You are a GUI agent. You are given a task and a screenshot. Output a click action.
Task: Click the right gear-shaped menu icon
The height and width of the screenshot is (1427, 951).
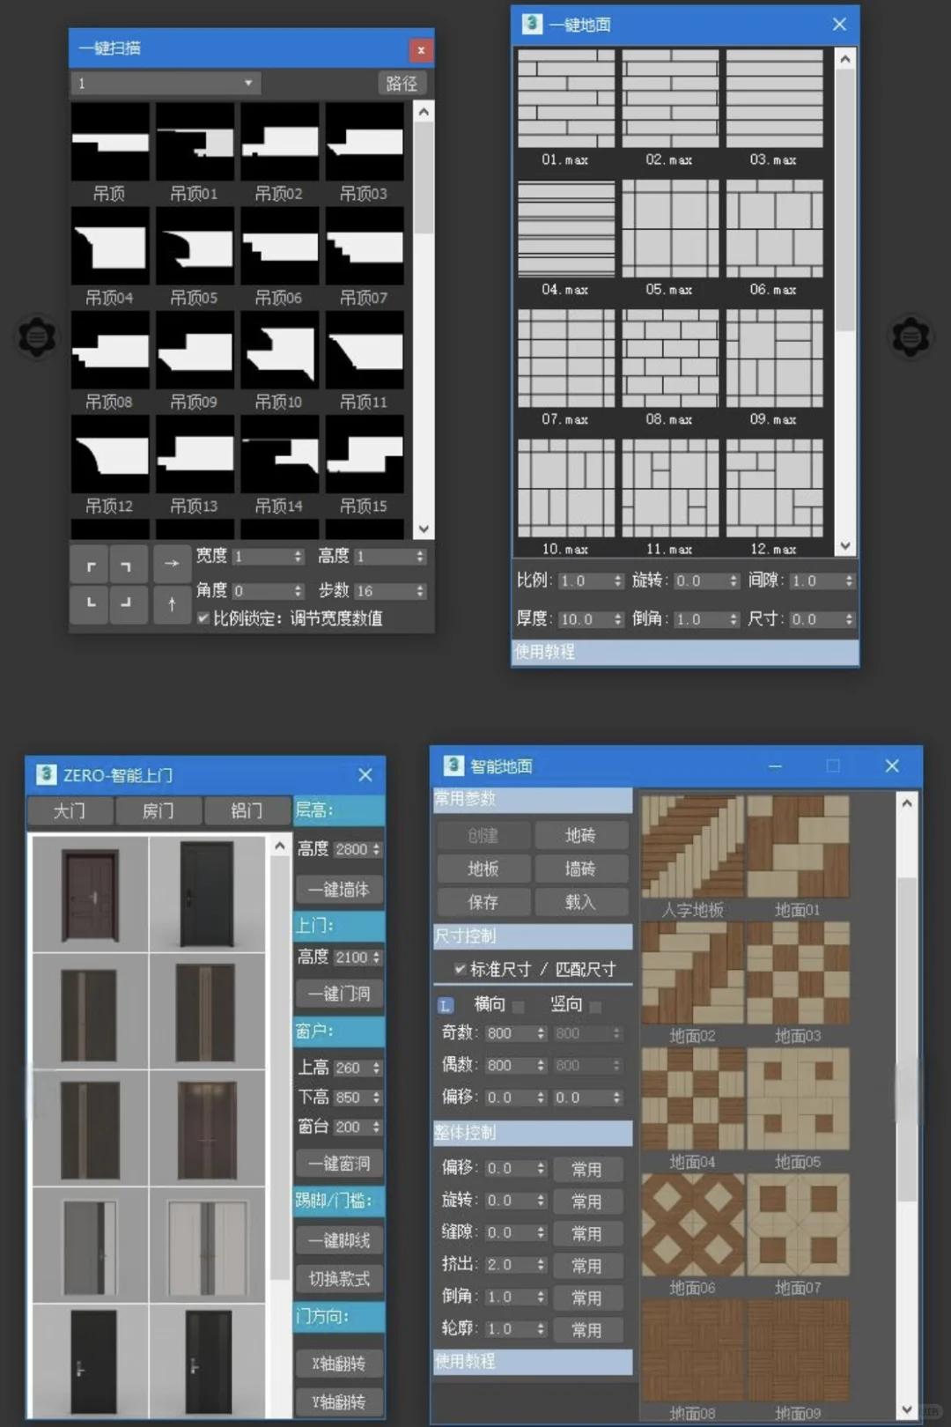coord(910,336)
